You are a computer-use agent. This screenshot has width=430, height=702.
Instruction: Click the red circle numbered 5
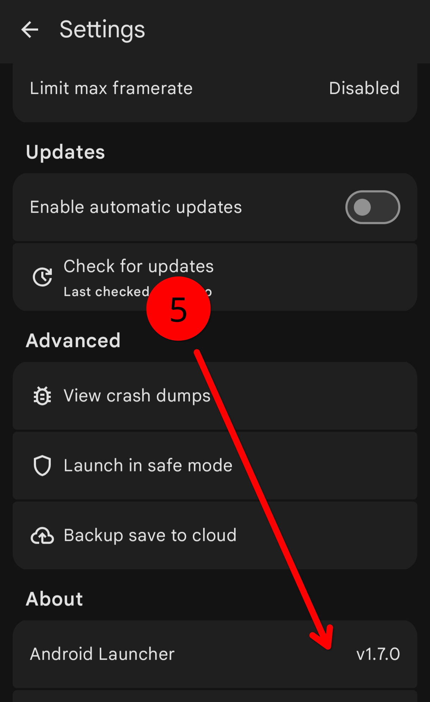(x=178, y=309)
